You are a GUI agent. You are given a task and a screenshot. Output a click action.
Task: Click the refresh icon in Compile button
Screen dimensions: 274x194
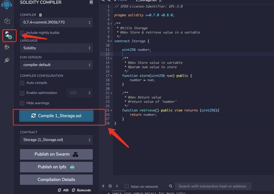pyautogui.click(x=33, y=116)
